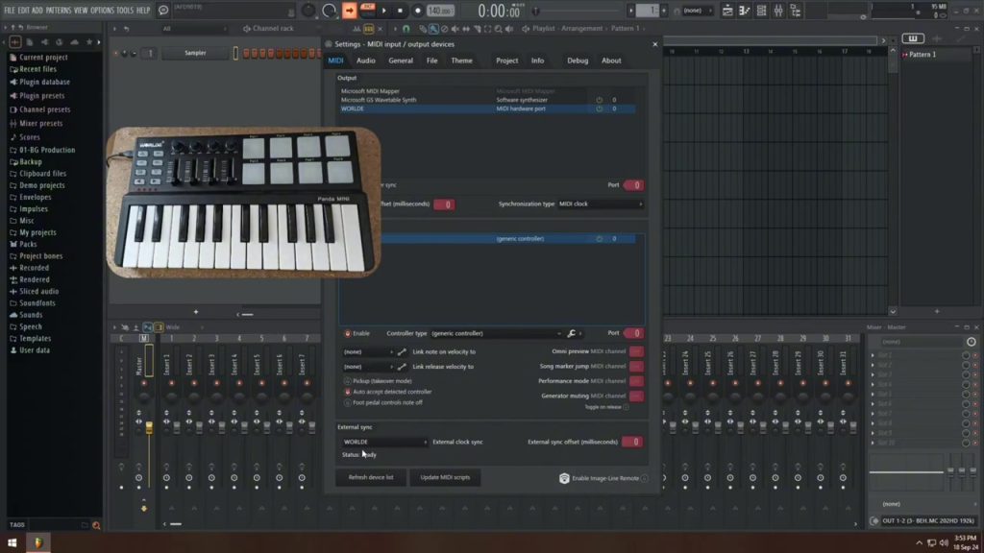Arm recording with the Record button
The width and height of the screenshot is (984, 553).
point(417,11)
